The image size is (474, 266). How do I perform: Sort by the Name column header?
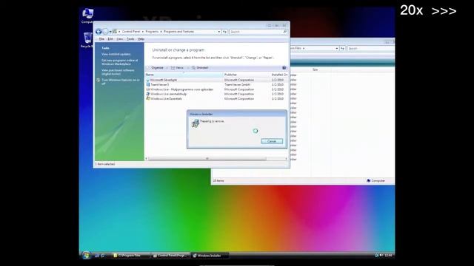click(x=184, y=75)
